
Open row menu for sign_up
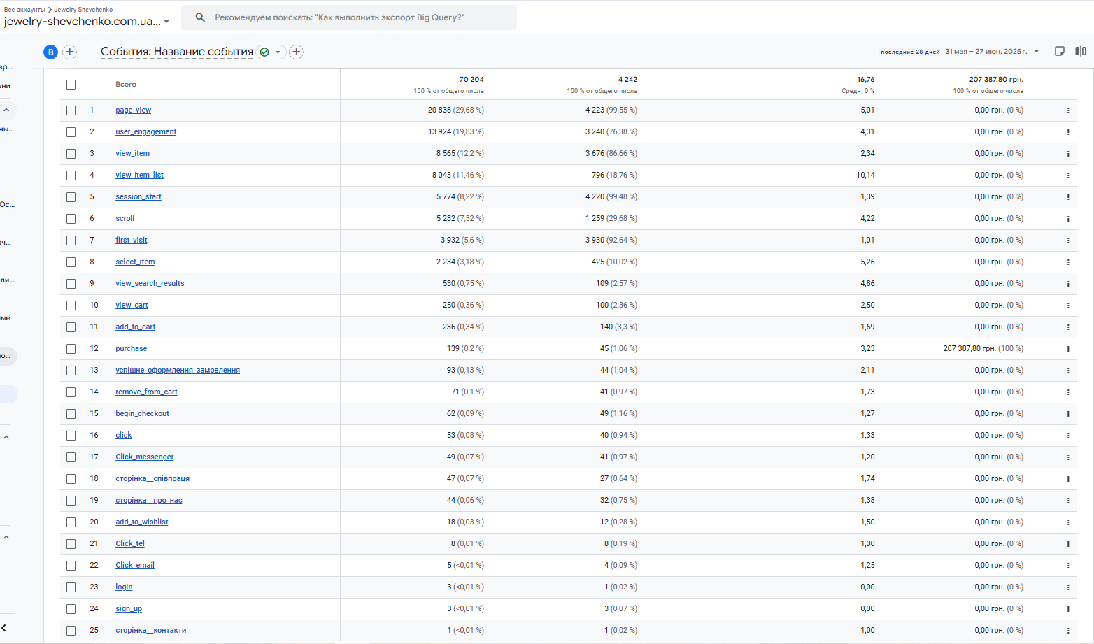tap(1068, 609)
